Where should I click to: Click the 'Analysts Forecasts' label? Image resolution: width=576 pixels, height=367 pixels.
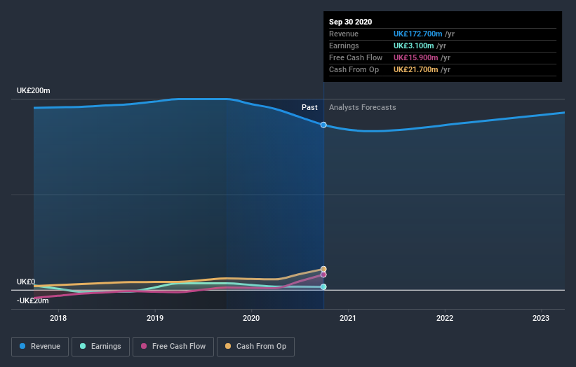click(x=362, y=107)
